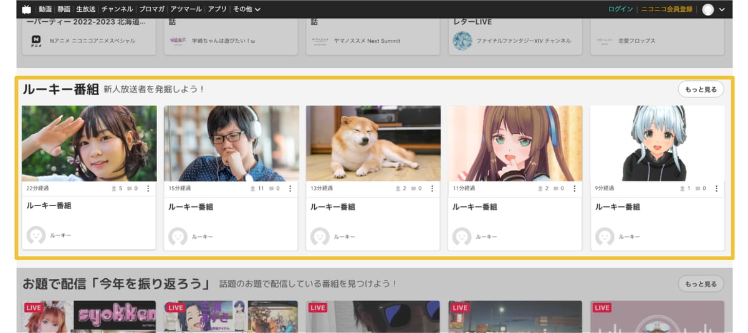Open the three-dot menu on the shiba dog card
748x333 pixels.
click(432, 189)
